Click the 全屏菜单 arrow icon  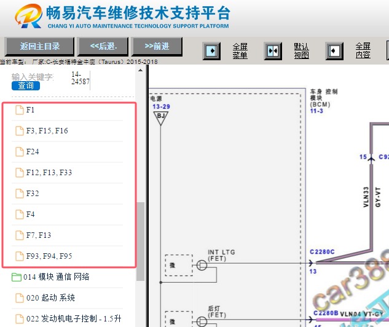pos(211,51)
